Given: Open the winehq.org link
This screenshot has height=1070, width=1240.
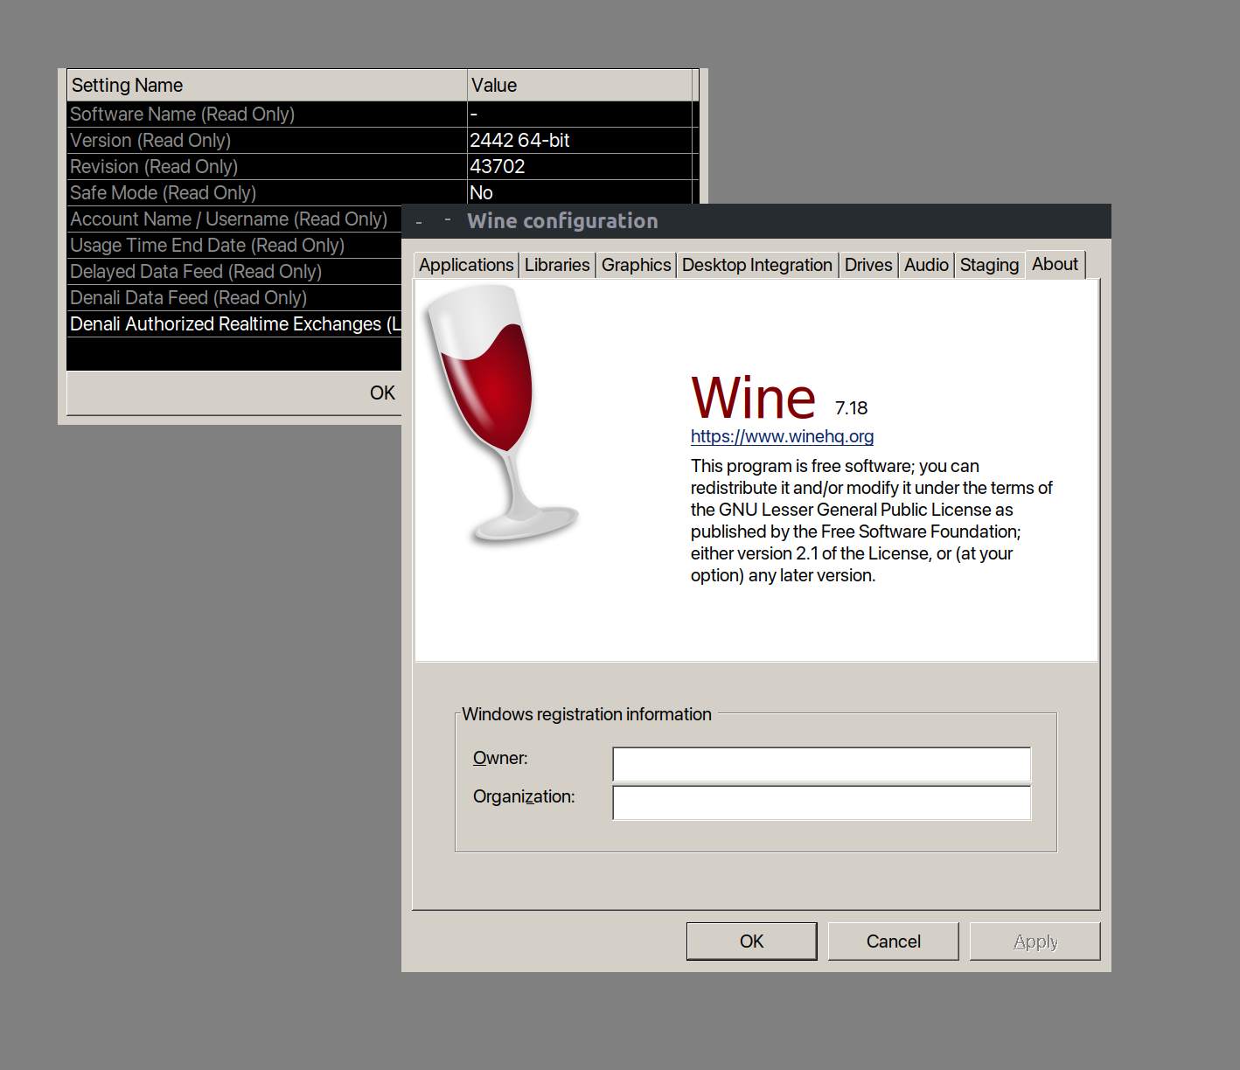Looking at the screenshot, I should pos(782,436).
